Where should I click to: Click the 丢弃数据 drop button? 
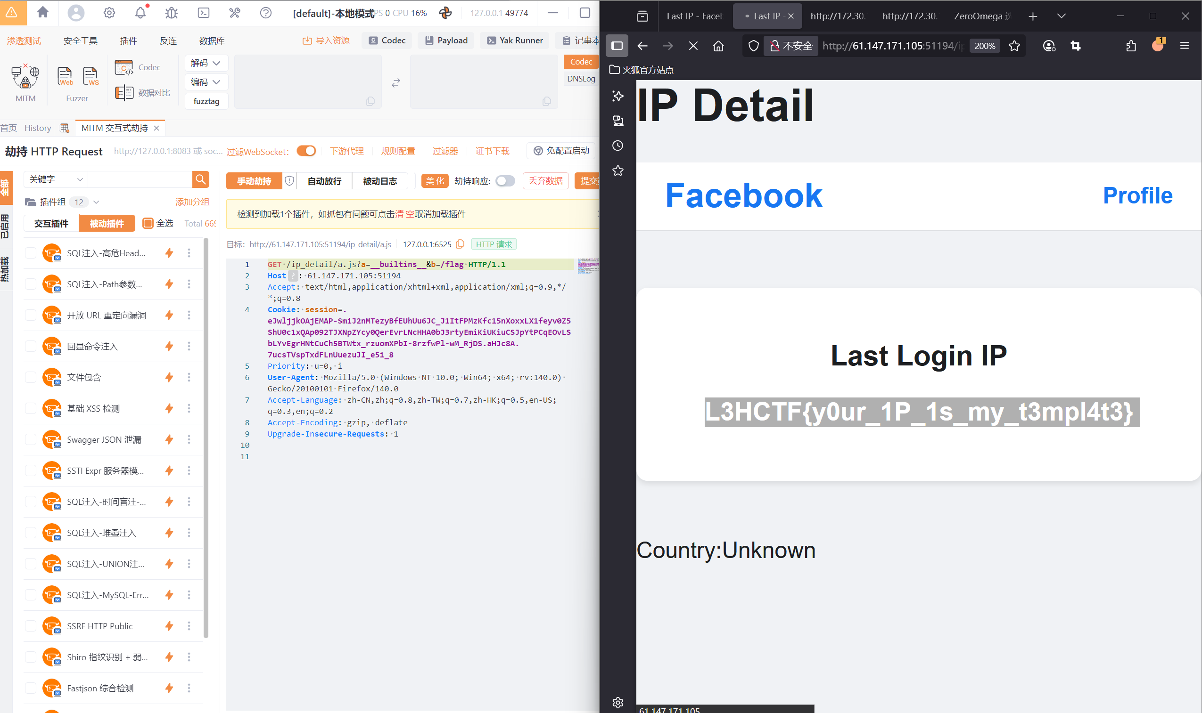pyautogui.click(x=545, y=181)
